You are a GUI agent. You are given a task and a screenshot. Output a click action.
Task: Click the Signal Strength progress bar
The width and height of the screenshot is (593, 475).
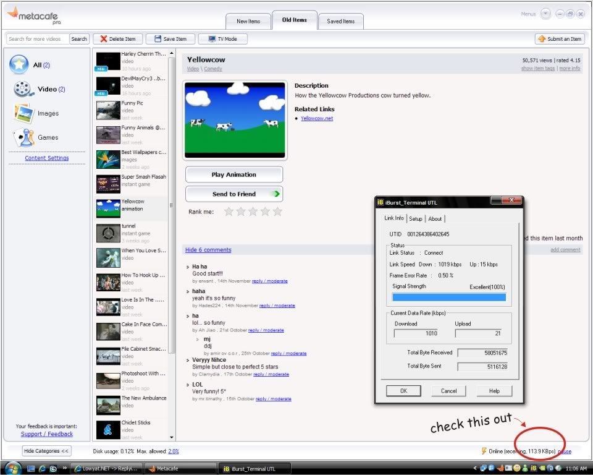click(449, 297)
